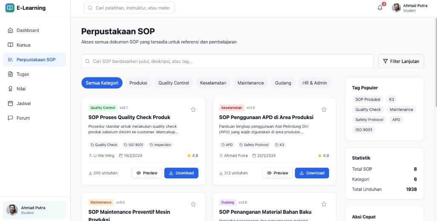This screenshot has width=437, height=221.
Task: Choose the Keselamatan category chip
Action: point(213,83)
